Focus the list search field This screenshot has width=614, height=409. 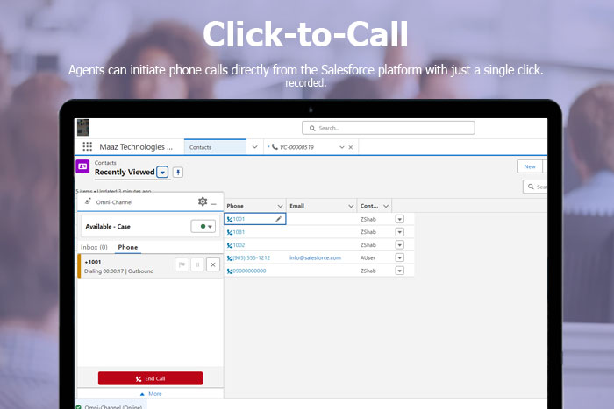click(x=535, y=187)
